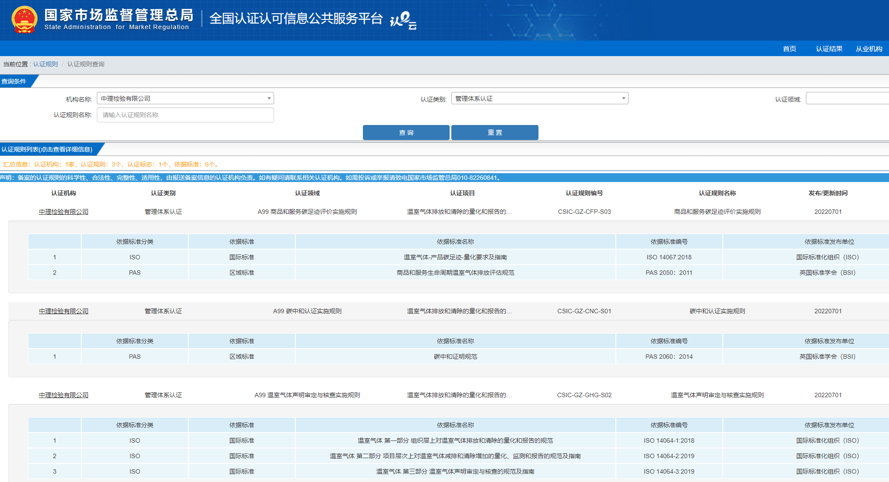Click the national emblem logo
Viewport: 889px width, 482px height.
tap(24, 20)
